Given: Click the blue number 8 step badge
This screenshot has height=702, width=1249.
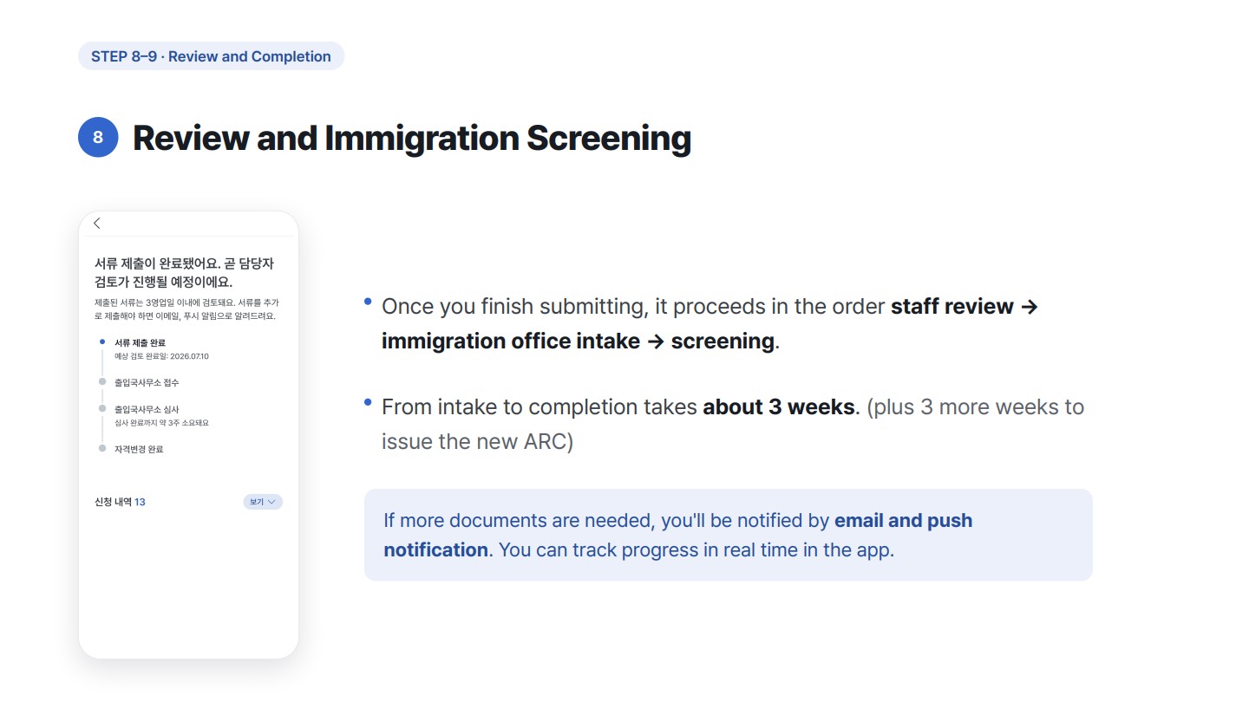Looking at the screenshot, I should point(98,137).
